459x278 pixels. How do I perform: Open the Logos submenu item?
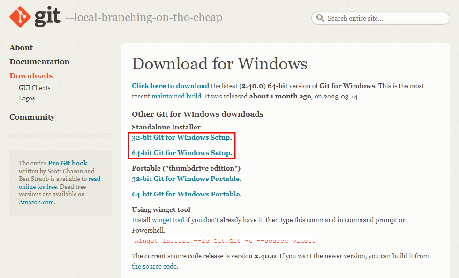click(x=27, y=98)
